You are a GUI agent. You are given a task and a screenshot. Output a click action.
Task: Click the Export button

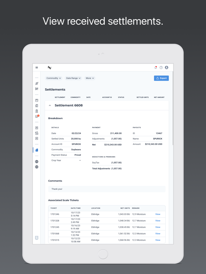(x=161, y=78)
